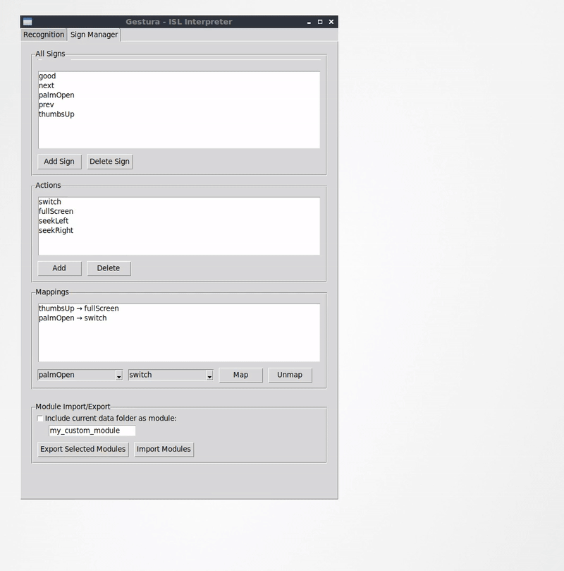Click the Import Modules button
The height and width of the screenshot is (571, 564).
(x=164, y=450)
